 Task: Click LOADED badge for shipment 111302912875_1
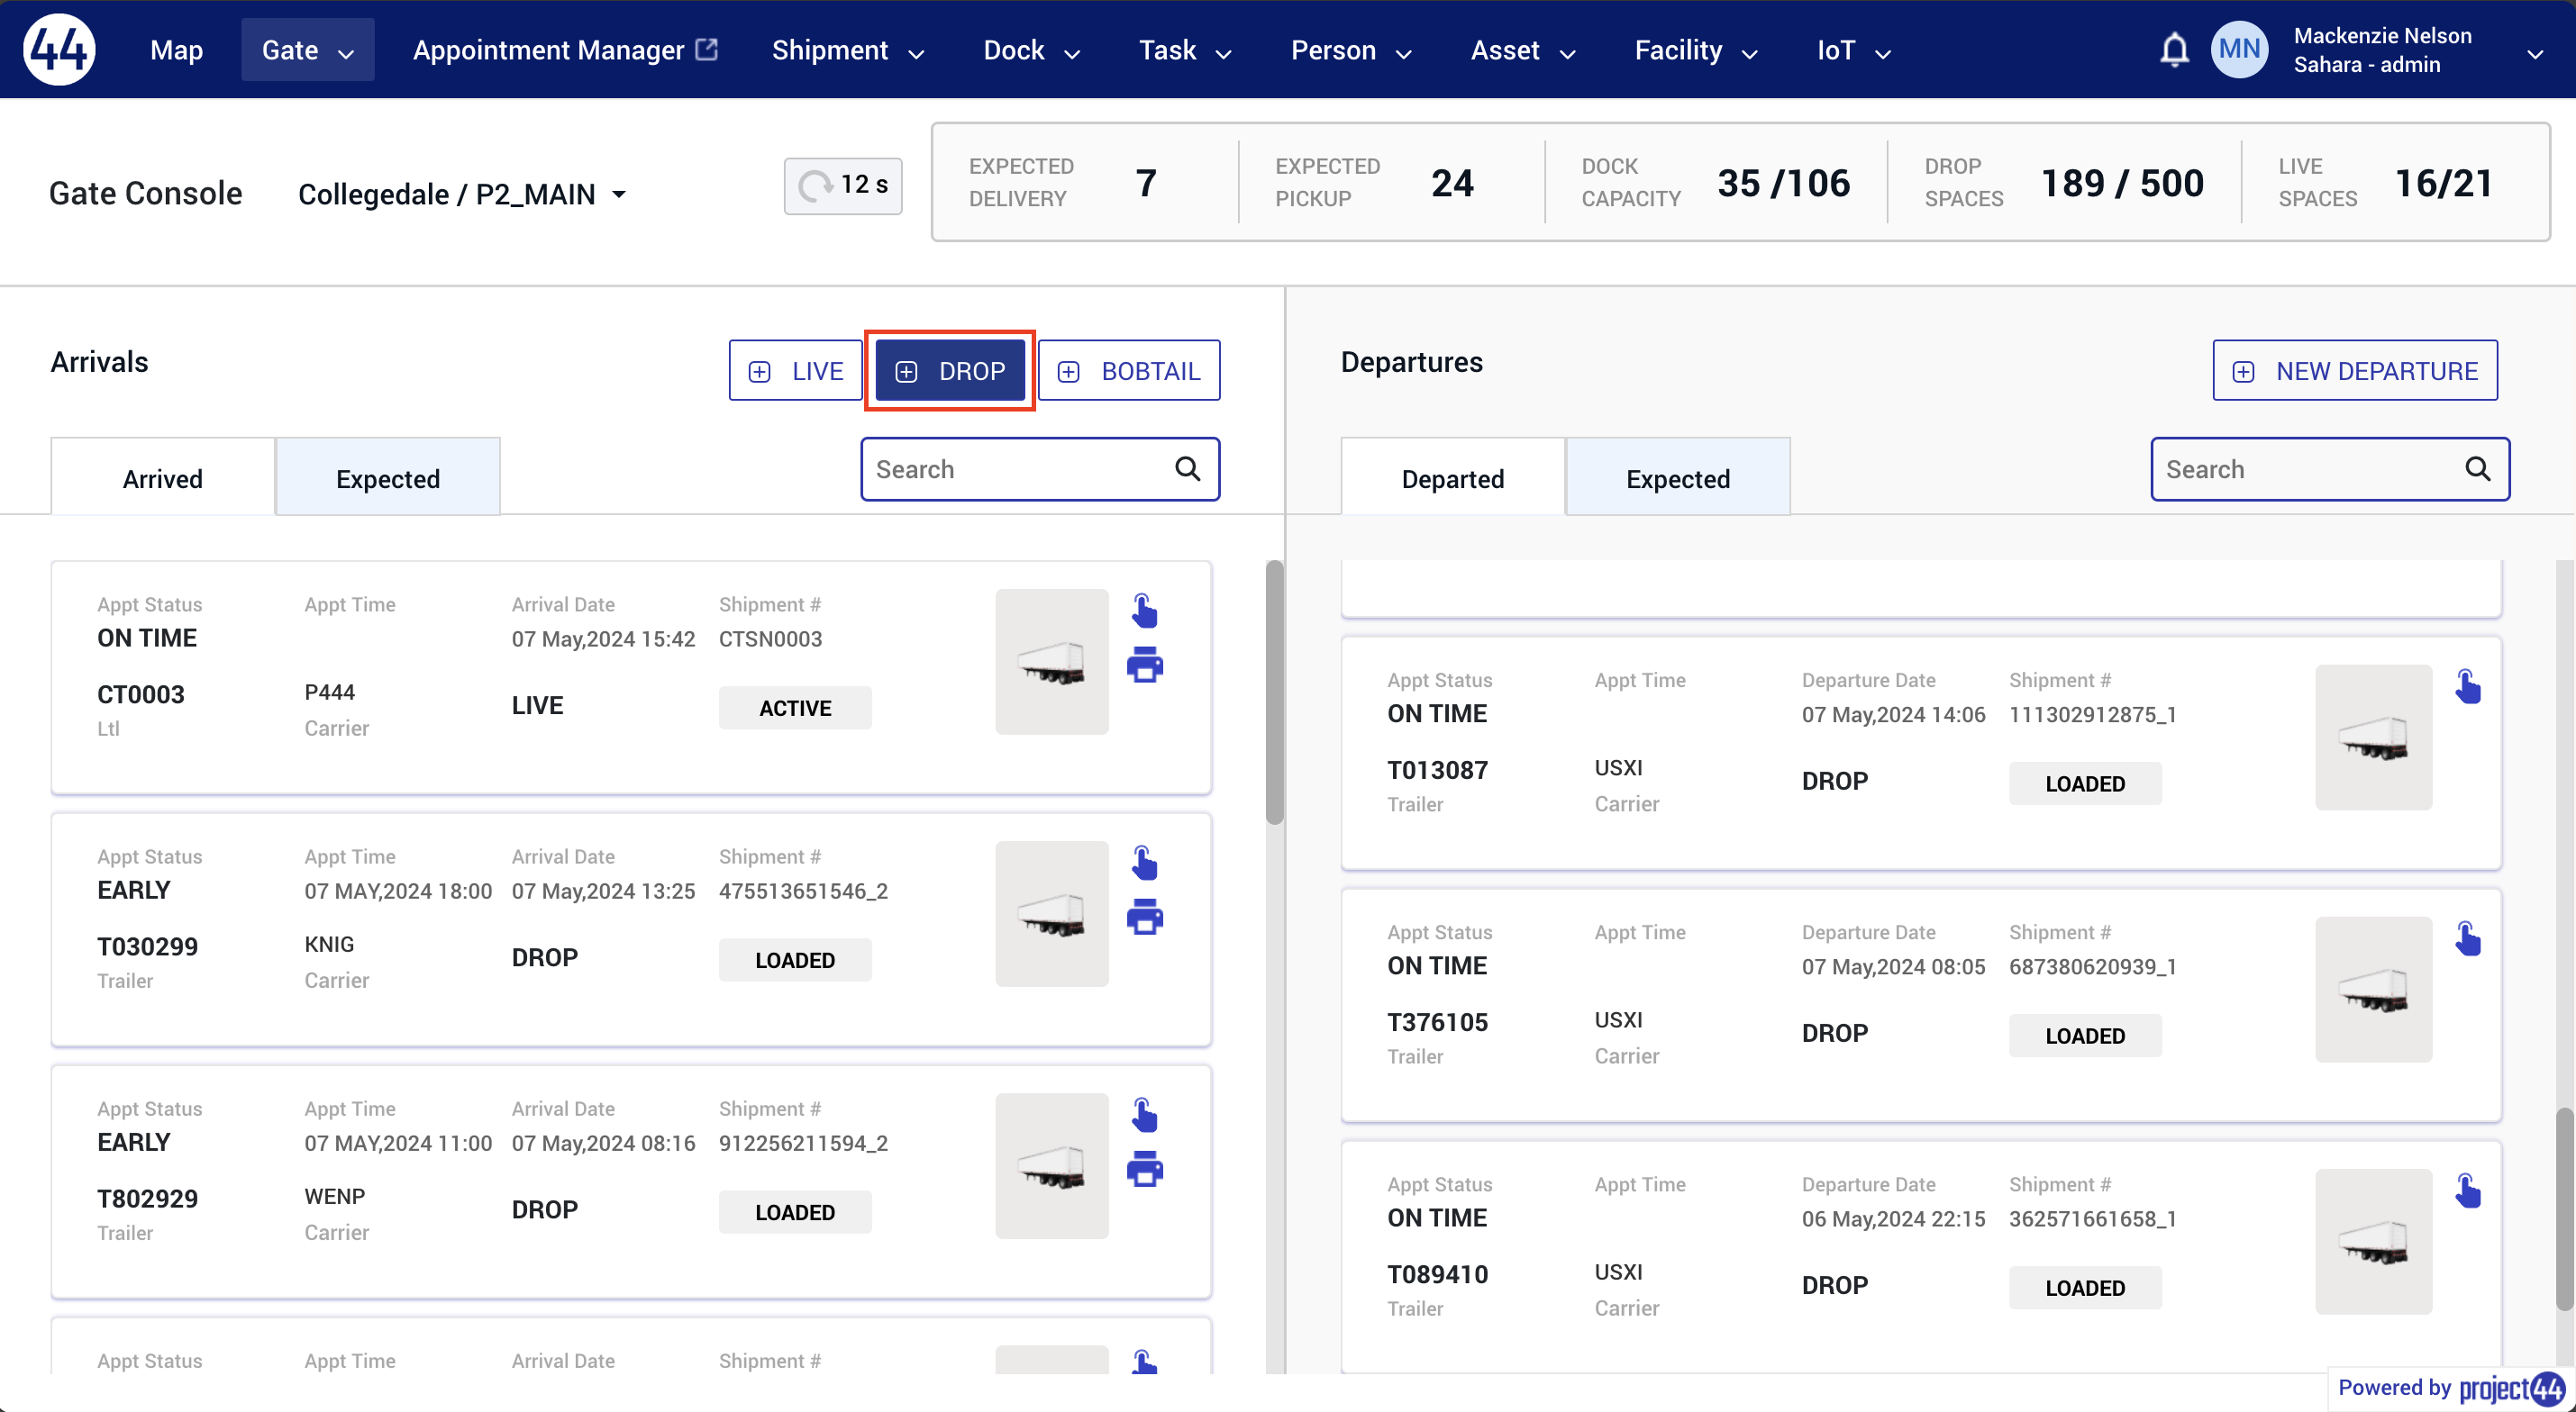click(2085, 783)
